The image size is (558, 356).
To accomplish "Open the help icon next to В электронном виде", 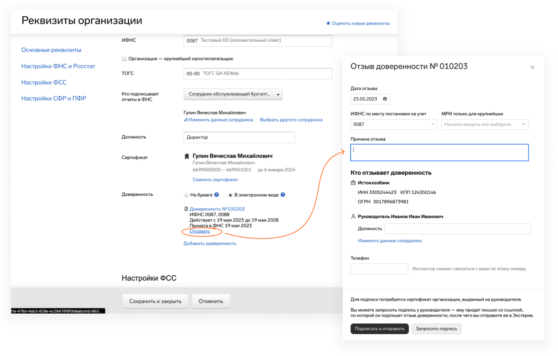I will (x=283, y=195).
